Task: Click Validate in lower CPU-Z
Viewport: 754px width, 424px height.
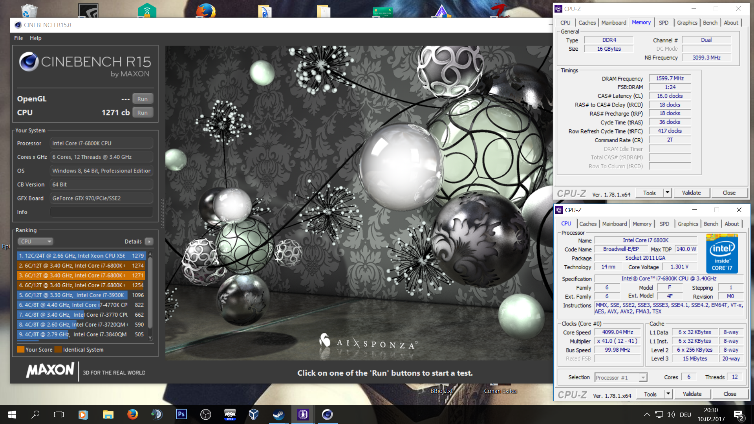Action: [692, 394]
